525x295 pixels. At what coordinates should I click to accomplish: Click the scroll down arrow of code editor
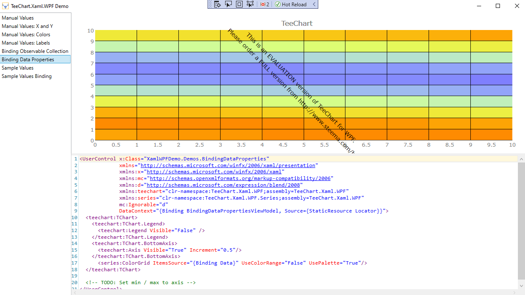pyautogui.click(x=521, y=285)
